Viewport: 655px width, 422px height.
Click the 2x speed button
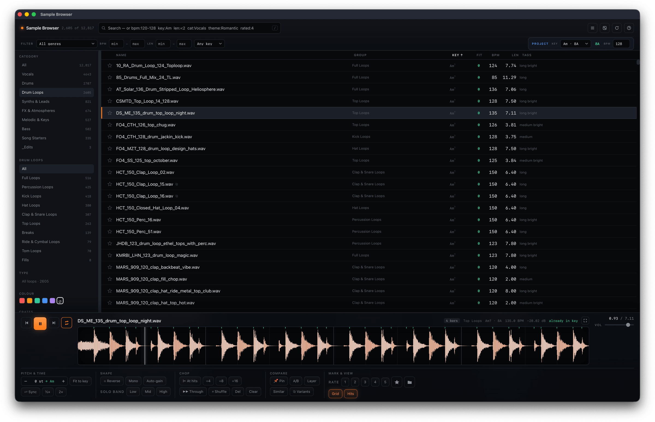(61, 392)
